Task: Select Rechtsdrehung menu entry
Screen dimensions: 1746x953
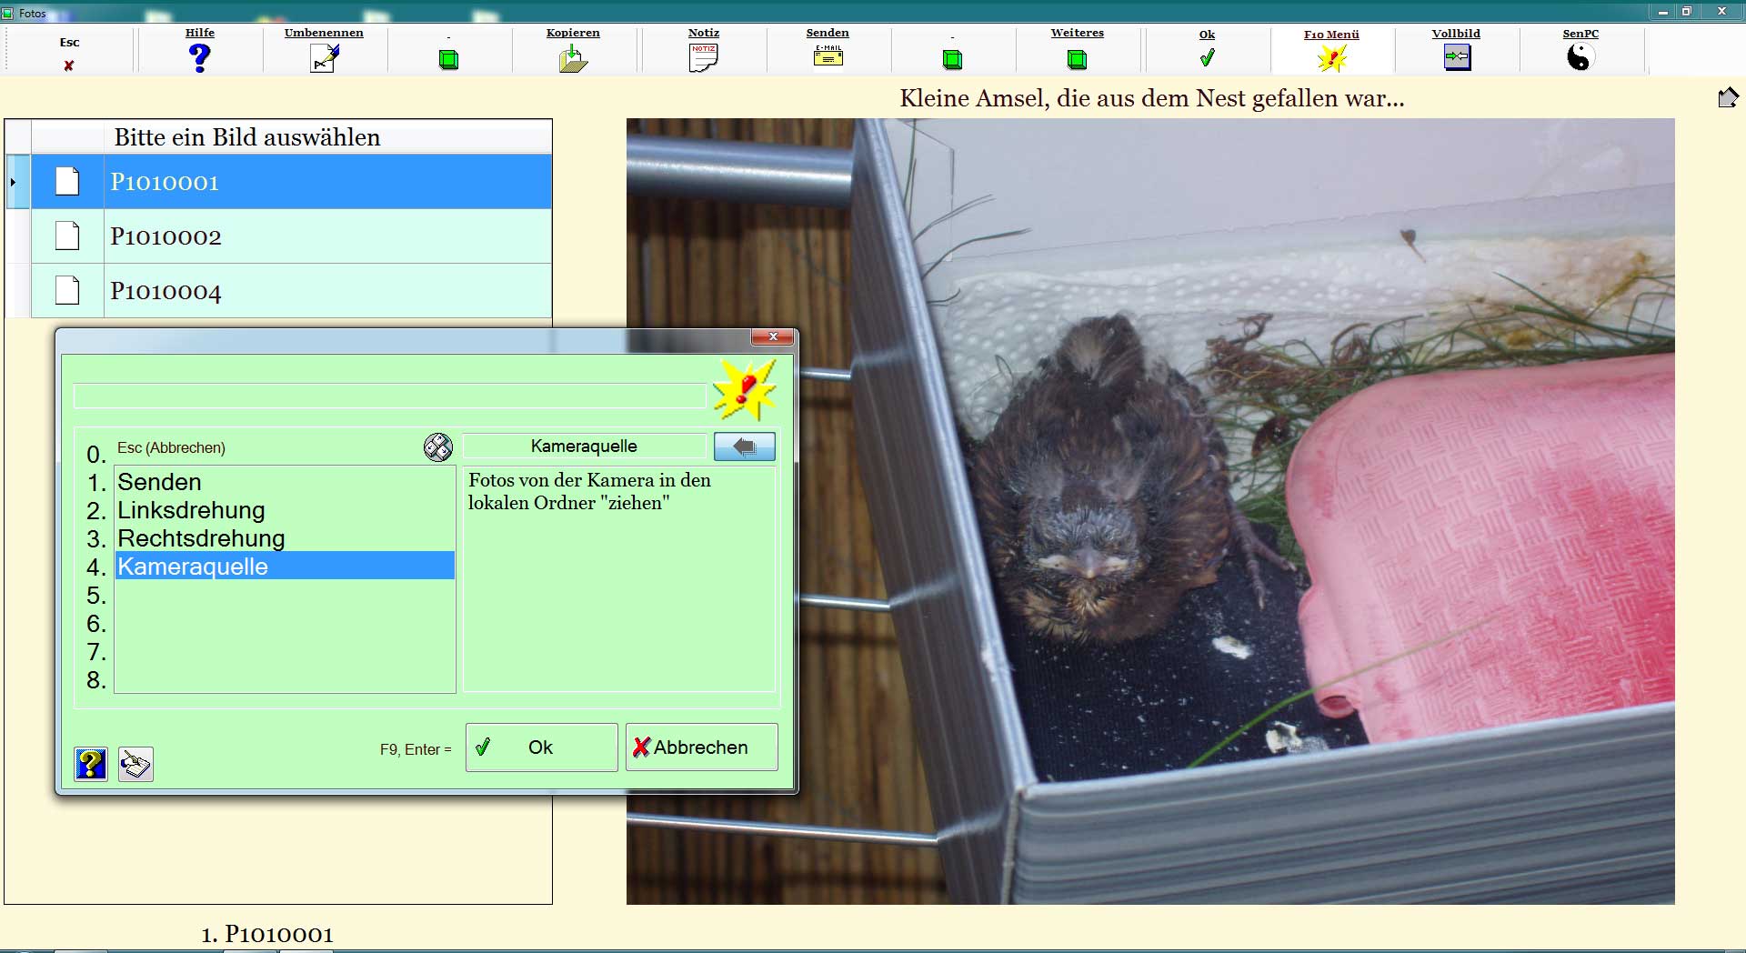Action: point(201,538)
